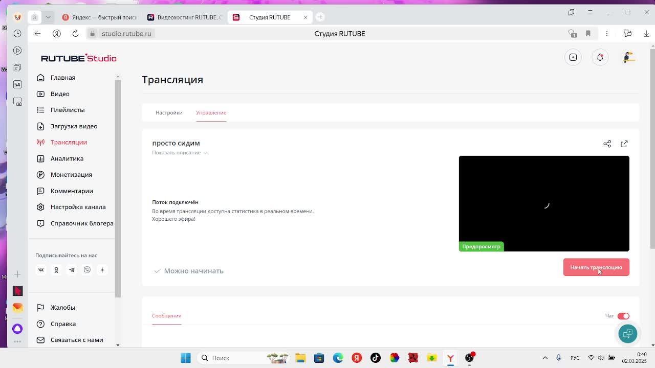Close the Студия RUTUBE tab

pos(305,17)
